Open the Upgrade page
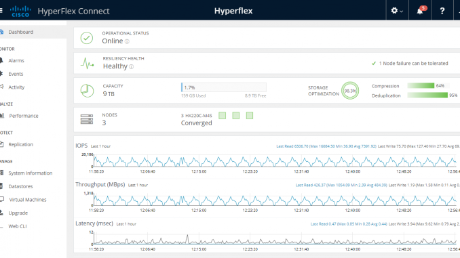This screenshot has height=258, width=460. 18,213
